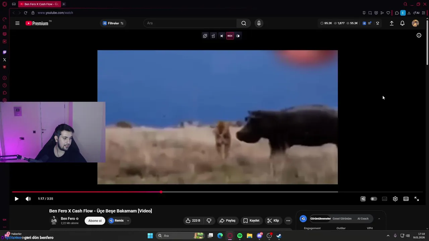Click the Paylaş share button
The height and width of the screenshot is (241, 429).
tap(227, 221)
